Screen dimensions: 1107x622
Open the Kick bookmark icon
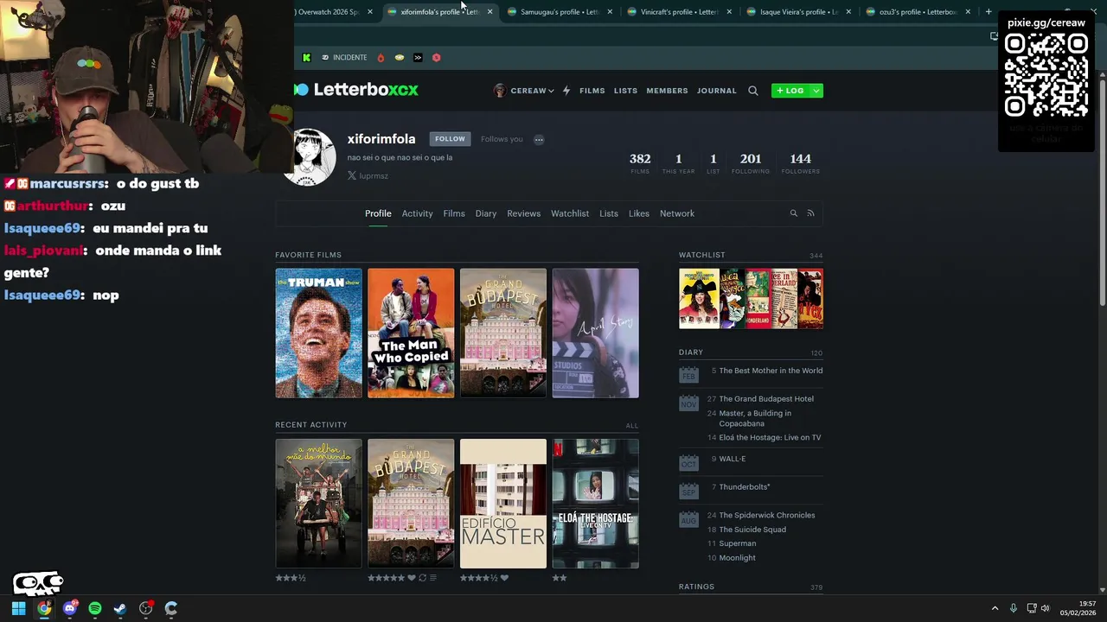click(306, 58)
